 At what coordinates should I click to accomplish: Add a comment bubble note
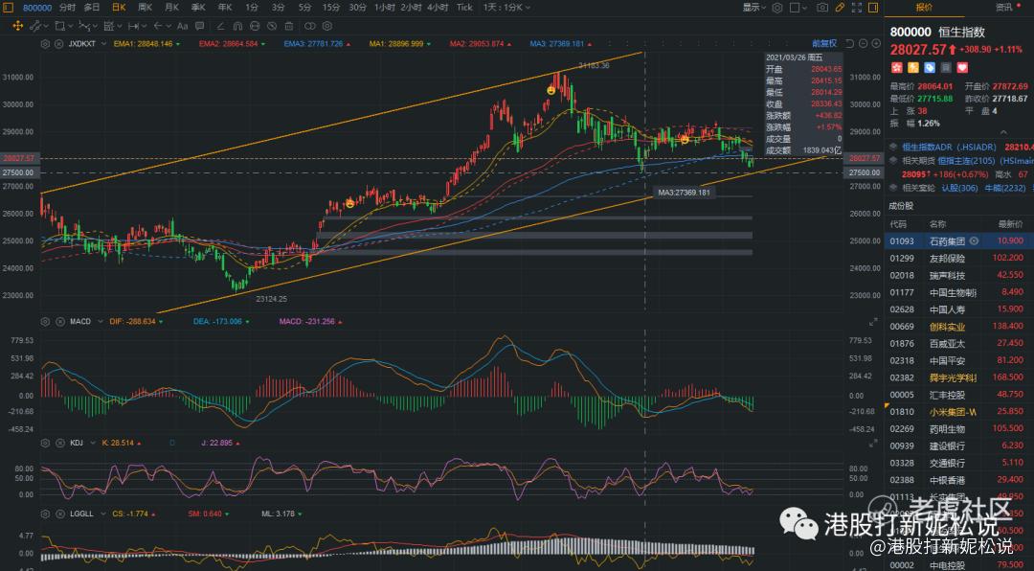coord(200,26)
